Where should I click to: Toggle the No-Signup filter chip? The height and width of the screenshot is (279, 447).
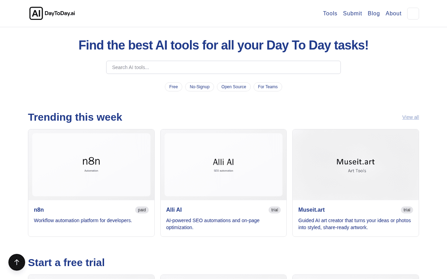[199, 87]
